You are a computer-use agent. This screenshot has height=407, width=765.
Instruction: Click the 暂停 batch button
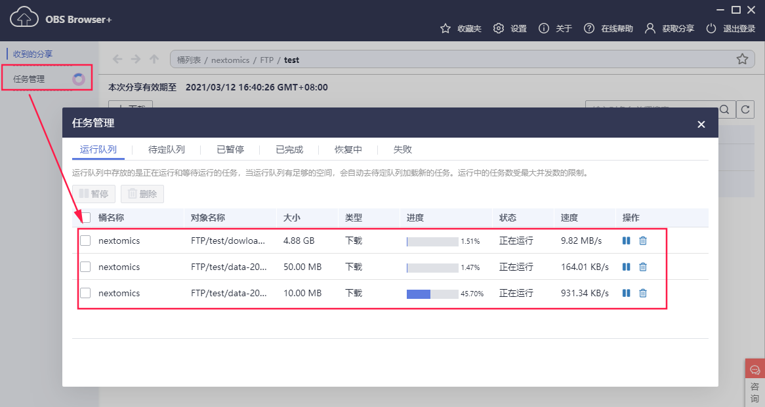coord(94,194)
